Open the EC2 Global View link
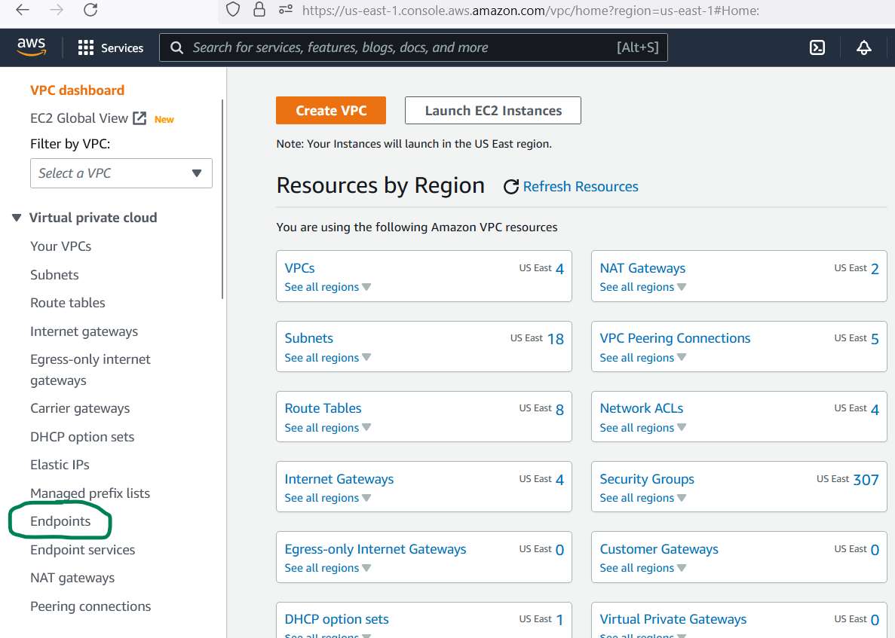895x638 pixels. 78,118
